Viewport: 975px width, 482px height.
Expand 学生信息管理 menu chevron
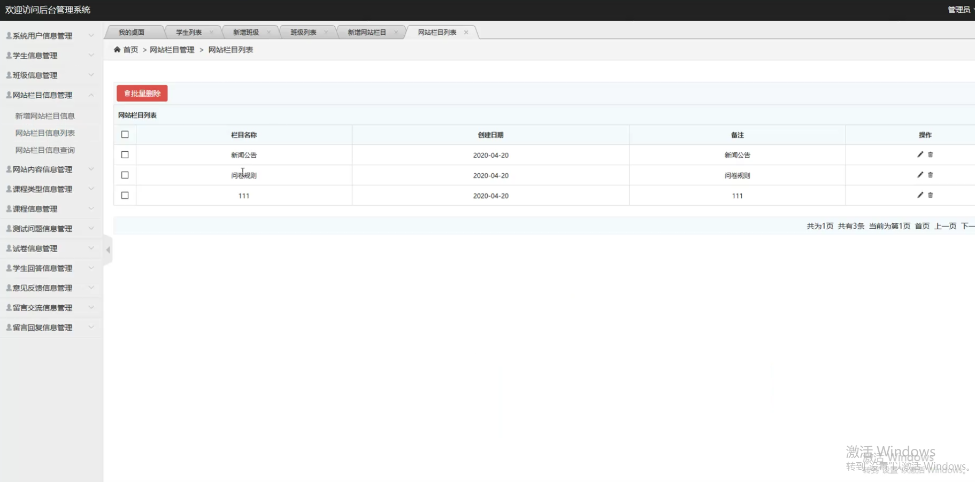[91, 55]
